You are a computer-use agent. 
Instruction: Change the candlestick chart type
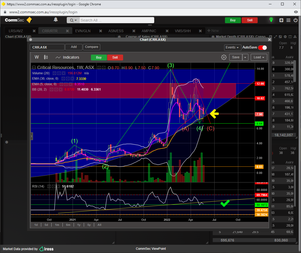[46, 57]
